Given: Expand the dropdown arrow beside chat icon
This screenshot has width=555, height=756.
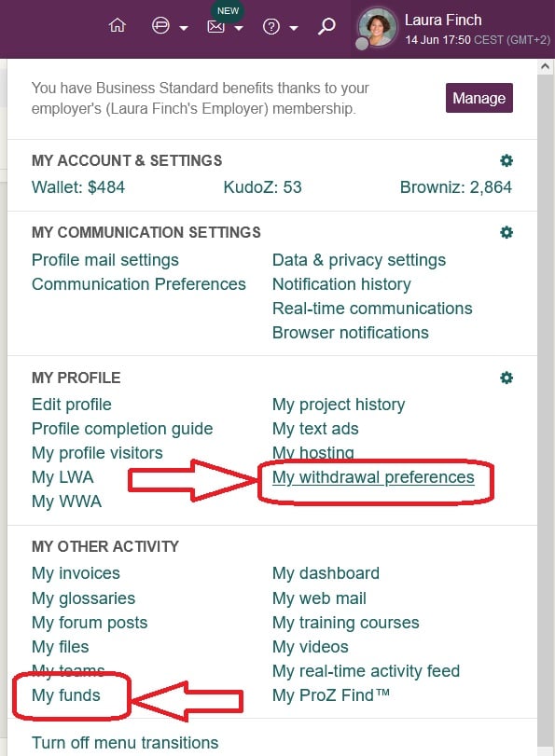Looking at the screenshot, I should (x=184, y=28).
